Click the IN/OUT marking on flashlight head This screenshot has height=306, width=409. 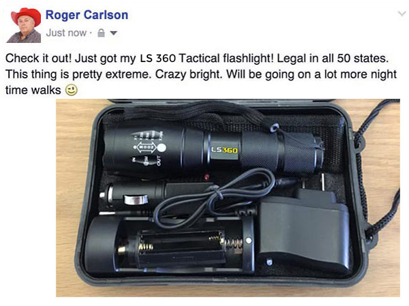pos(147,160)
